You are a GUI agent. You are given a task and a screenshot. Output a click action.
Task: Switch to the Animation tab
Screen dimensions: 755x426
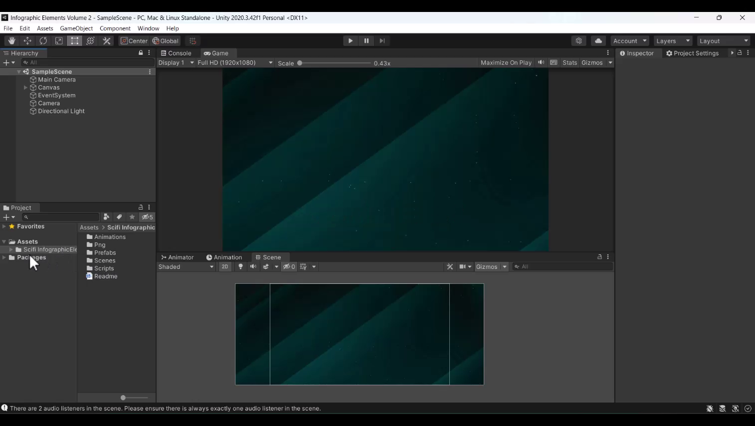pos(224,257)
